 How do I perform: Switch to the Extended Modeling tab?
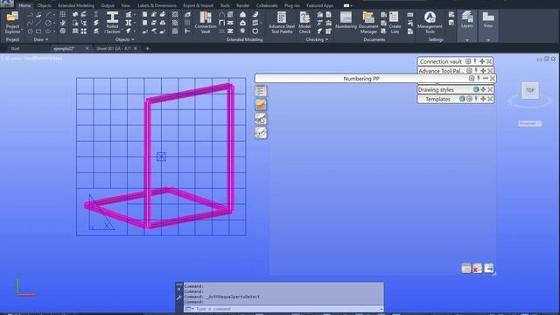76,5
